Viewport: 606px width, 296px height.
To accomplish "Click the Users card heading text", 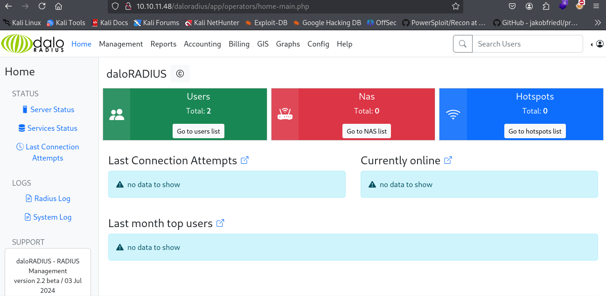I will [x=198, y=96].
